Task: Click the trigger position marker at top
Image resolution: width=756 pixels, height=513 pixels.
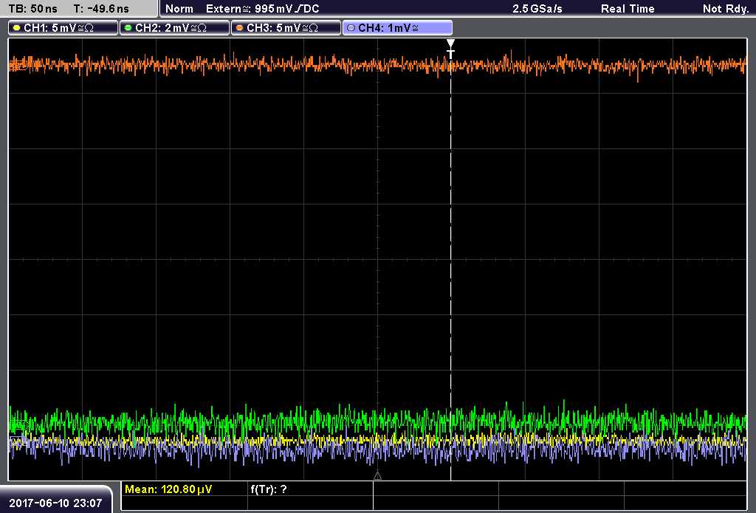Action: [x=450, y=49]
